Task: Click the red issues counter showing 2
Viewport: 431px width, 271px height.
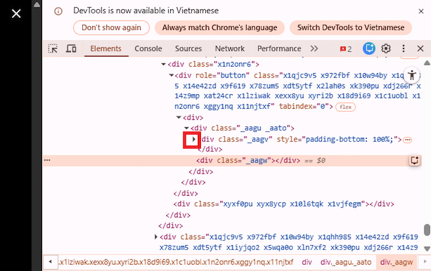Action: 345,48
